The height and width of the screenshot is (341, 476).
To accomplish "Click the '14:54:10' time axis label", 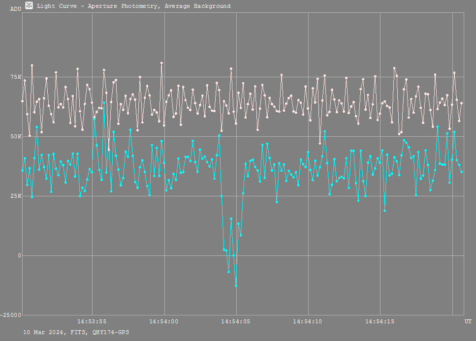I will pyautogui.click(x=308, y=322).
